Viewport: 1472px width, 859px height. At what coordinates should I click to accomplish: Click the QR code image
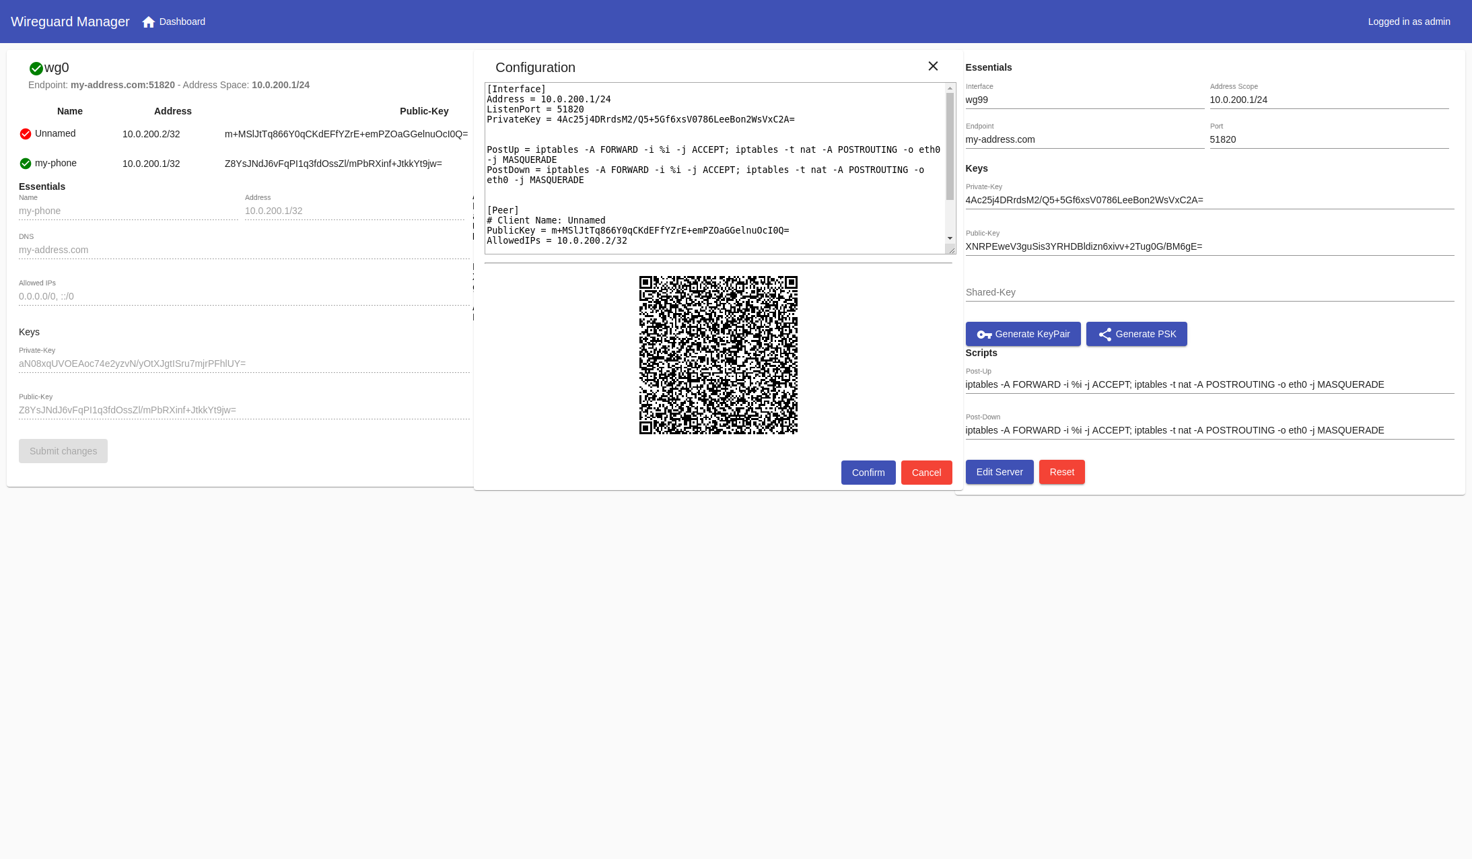718,355
